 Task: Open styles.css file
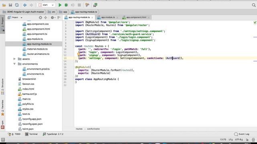26,109
